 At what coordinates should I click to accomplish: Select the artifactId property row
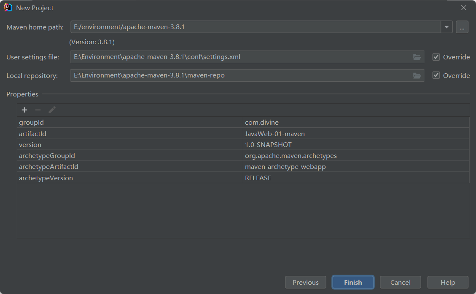243,134
